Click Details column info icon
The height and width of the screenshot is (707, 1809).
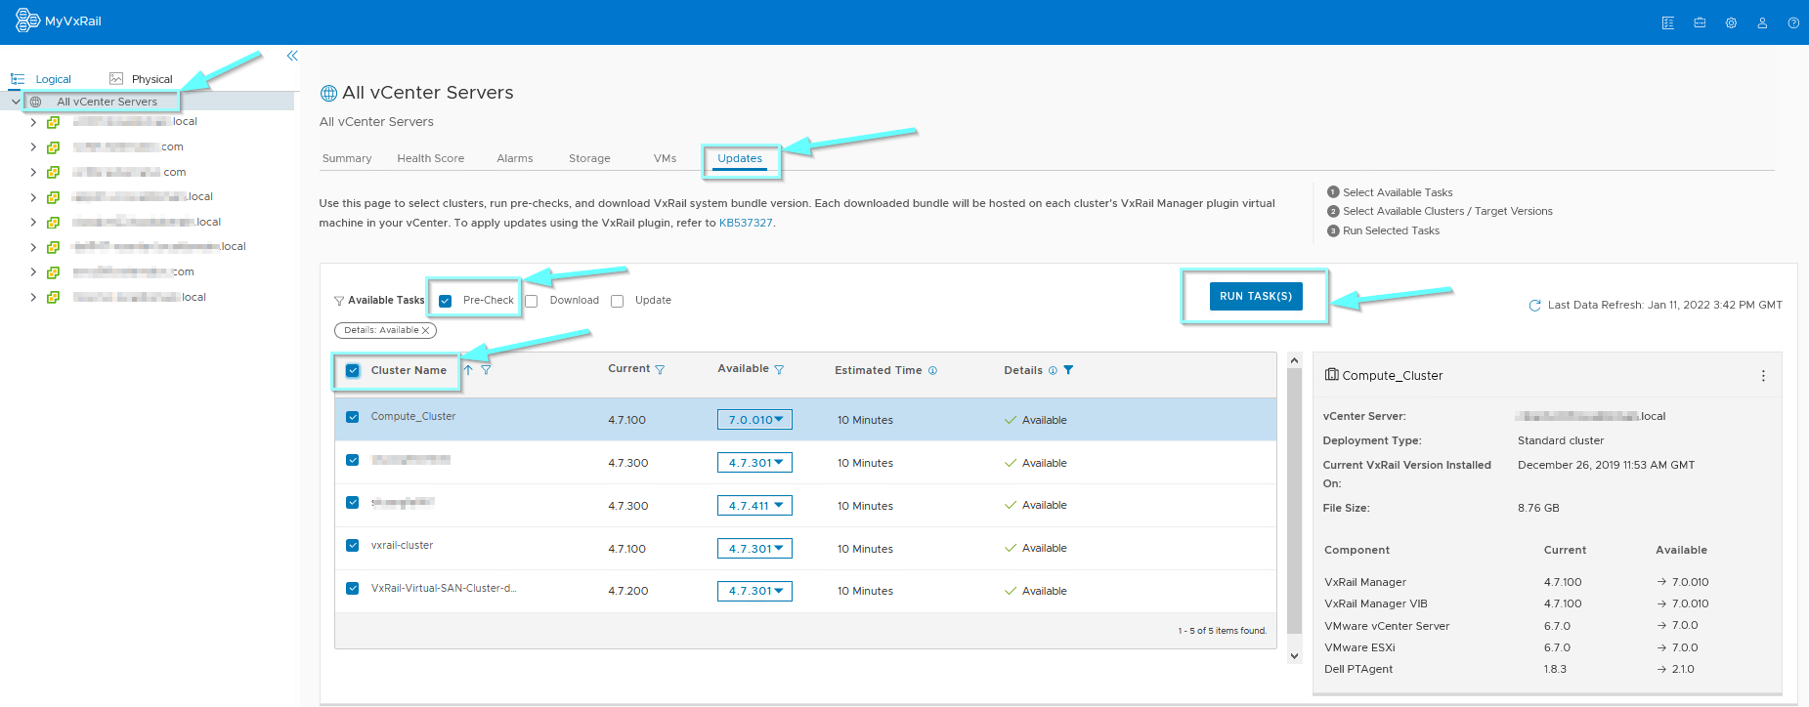click(x=1053, y=370)
